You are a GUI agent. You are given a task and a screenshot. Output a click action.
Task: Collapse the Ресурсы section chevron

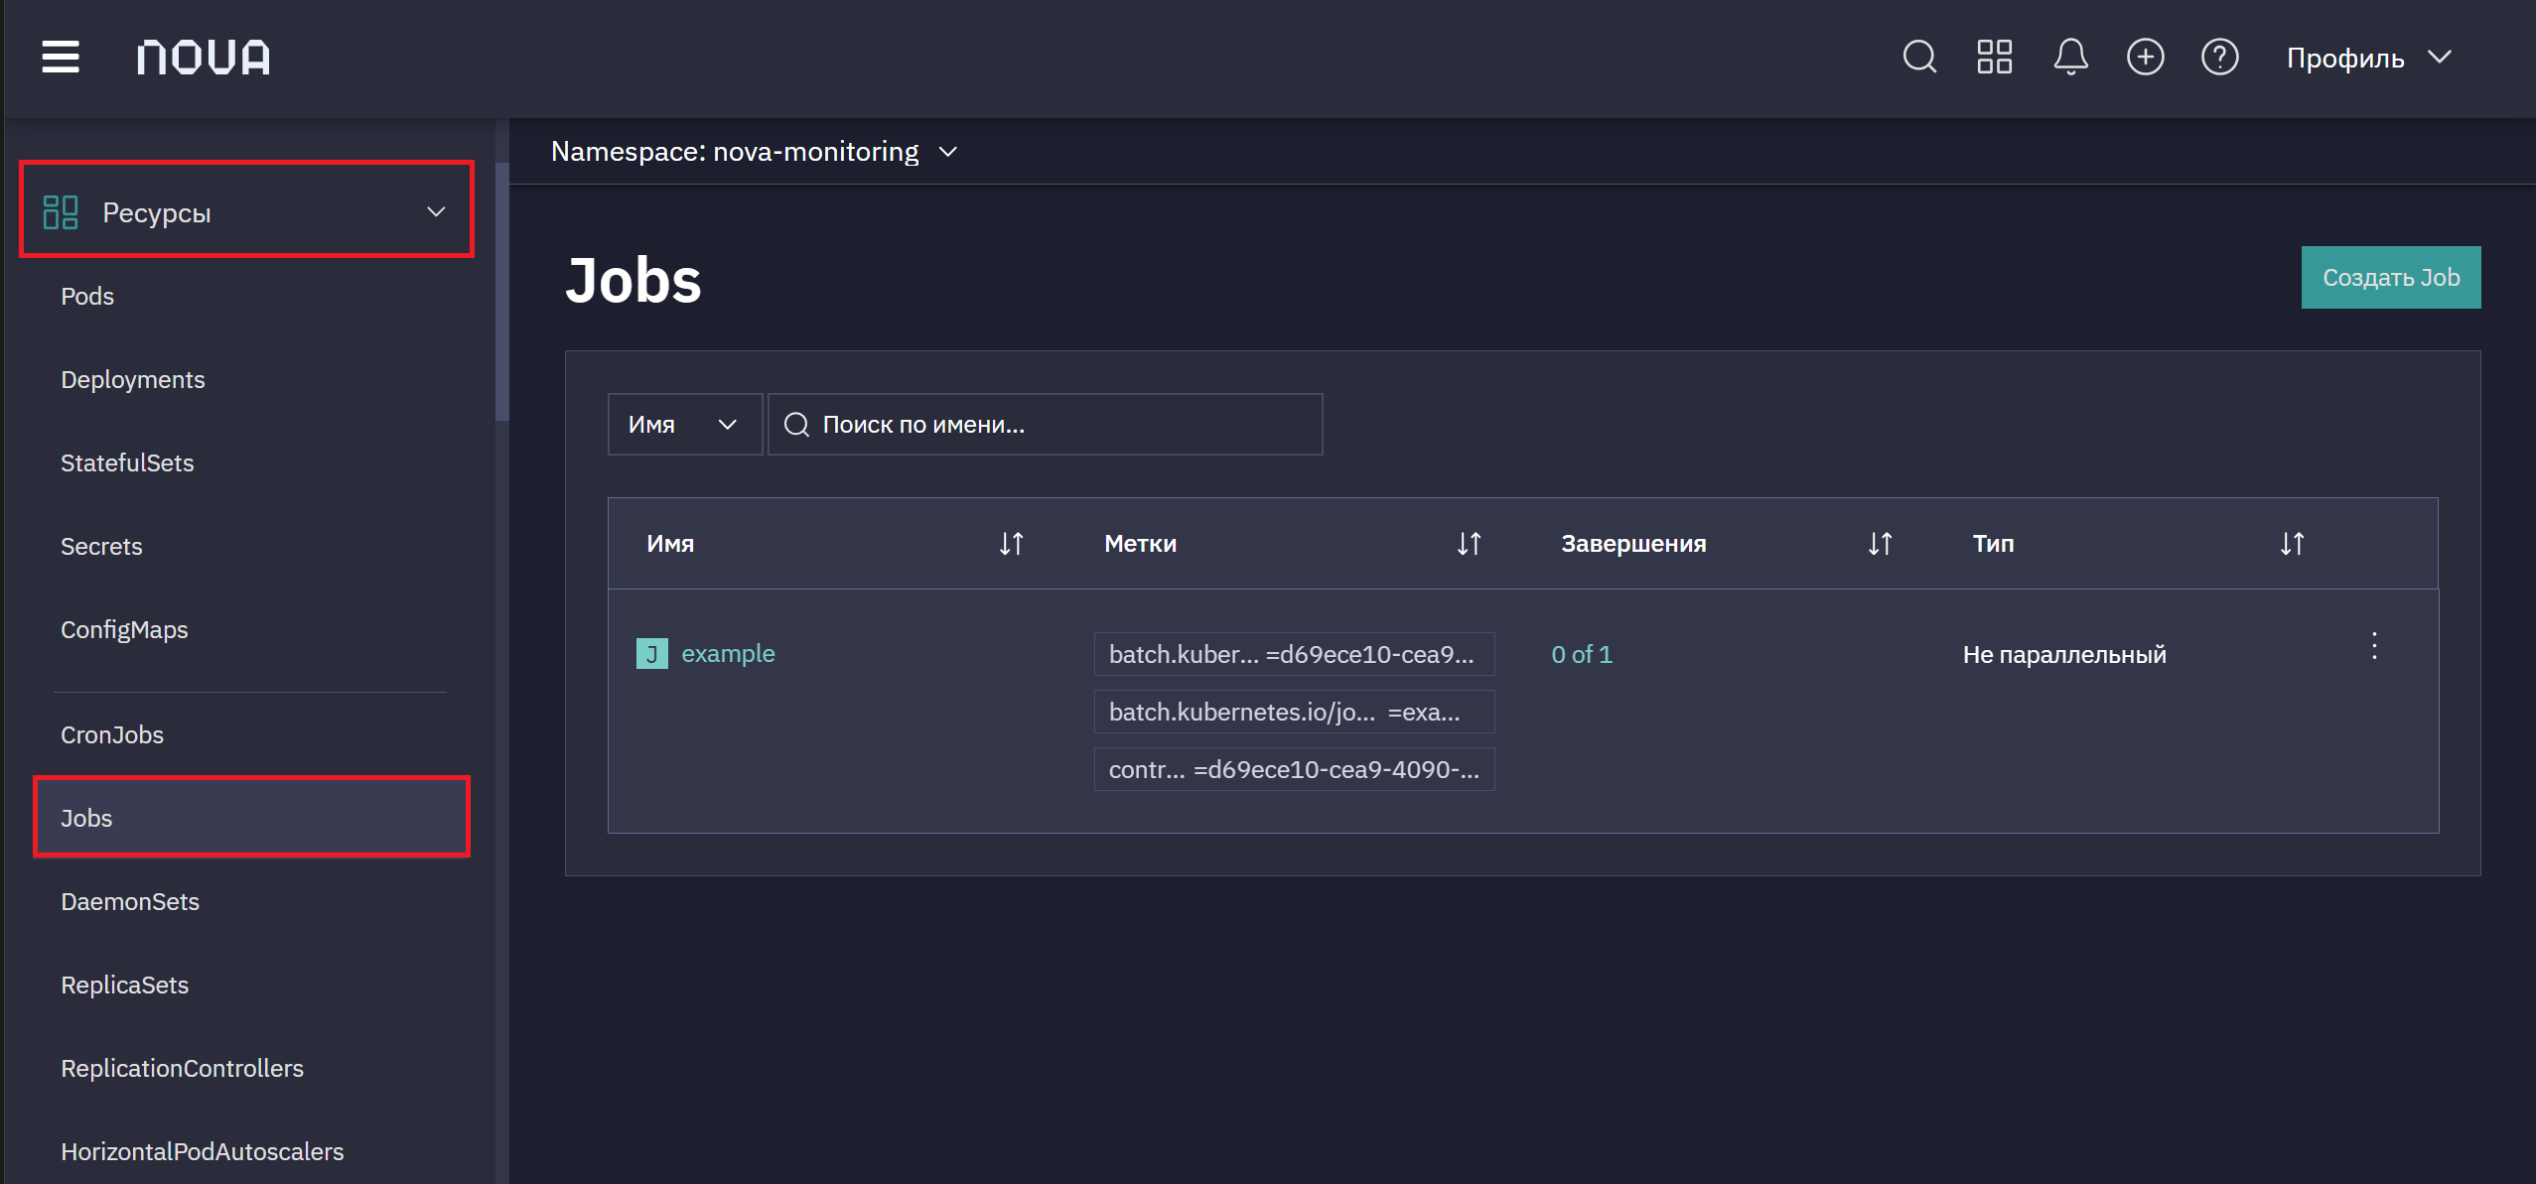point(436,212)
